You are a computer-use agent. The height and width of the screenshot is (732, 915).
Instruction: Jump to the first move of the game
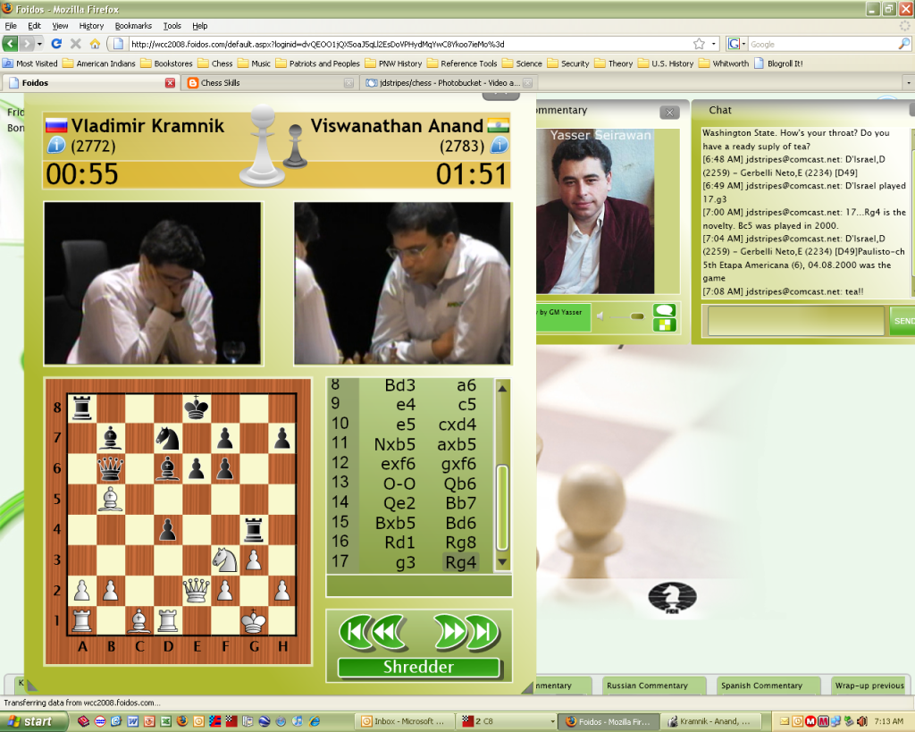354,632
